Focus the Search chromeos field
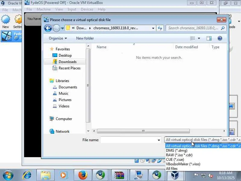Viewport: 241px width, 181px height. pyautogui.click(x=193, y=28)
